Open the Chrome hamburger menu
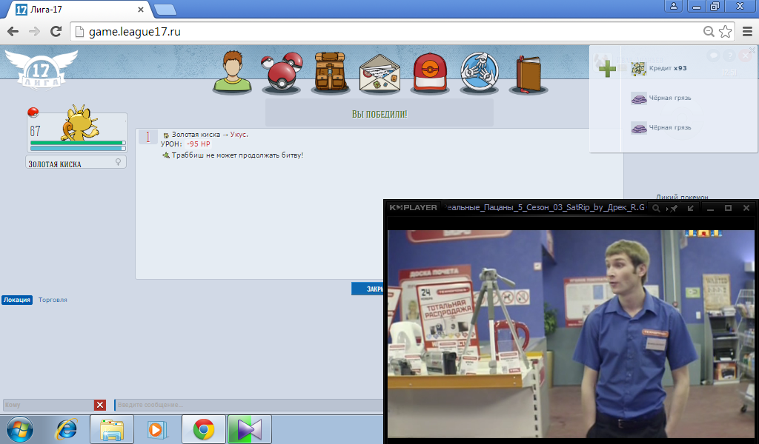The width and height of the screenshot is (759, 444). [x=746, y=31]
